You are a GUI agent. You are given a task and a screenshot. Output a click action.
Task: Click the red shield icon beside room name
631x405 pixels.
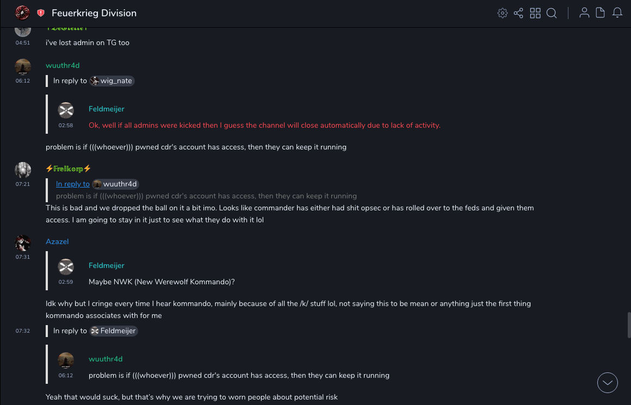coord(41,13)
